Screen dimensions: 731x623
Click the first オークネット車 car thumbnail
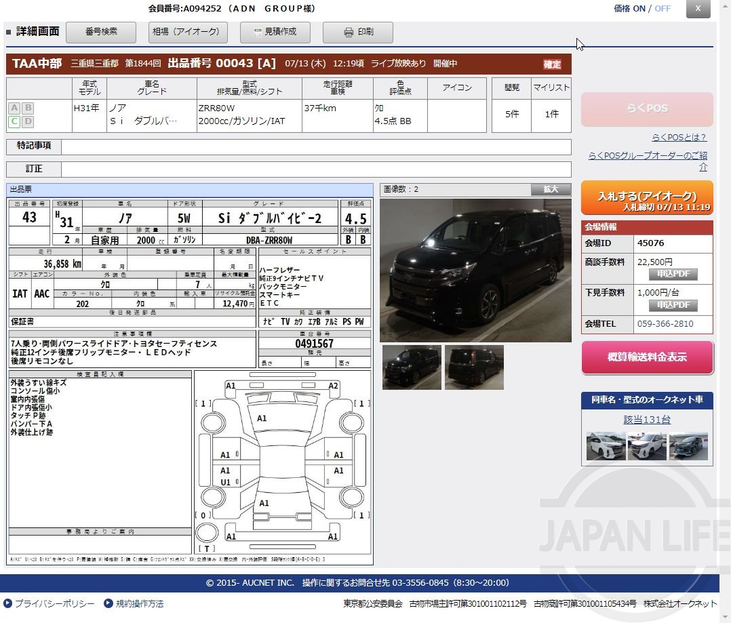click(x=605, y=447)
